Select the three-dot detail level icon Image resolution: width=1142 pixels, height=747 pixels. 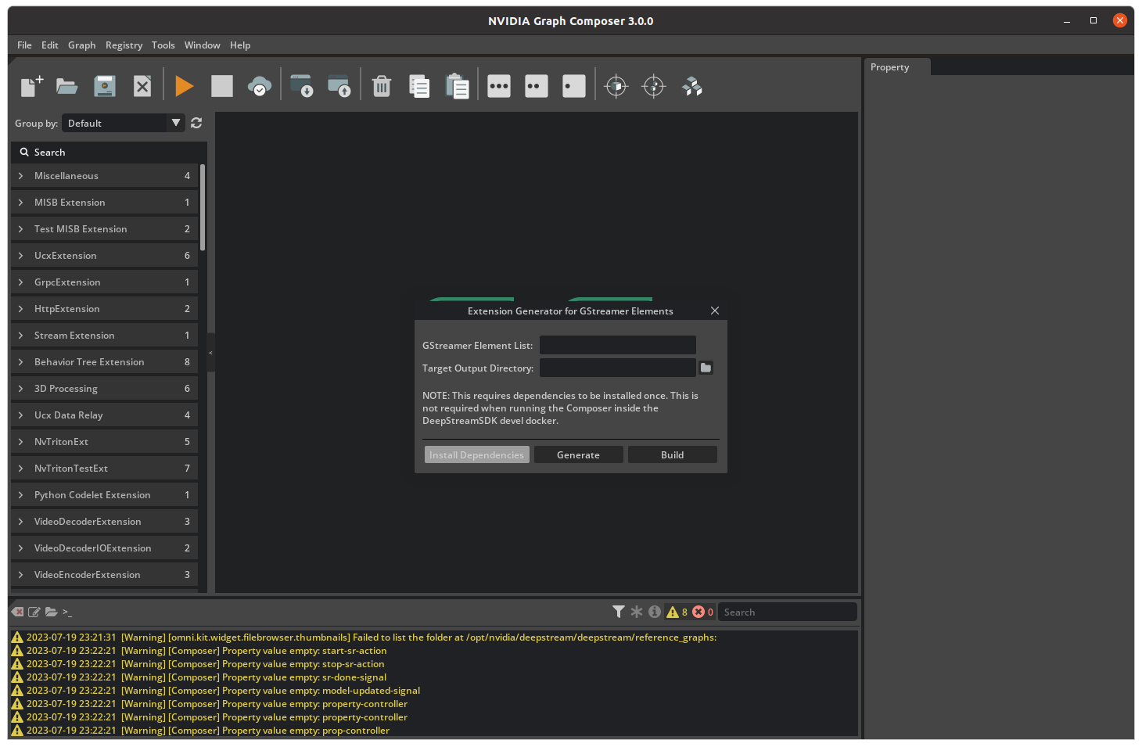499,86
